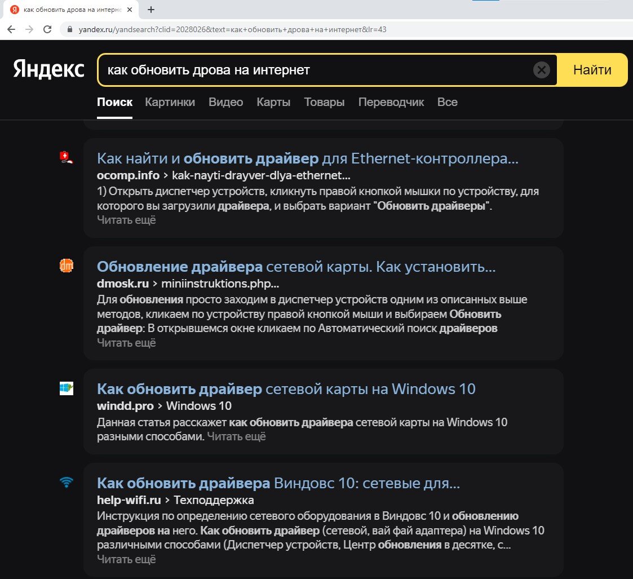Click the dmosk.ru result favicon
This screenshot has width=633, height=579.
click(x=66, y=266)
